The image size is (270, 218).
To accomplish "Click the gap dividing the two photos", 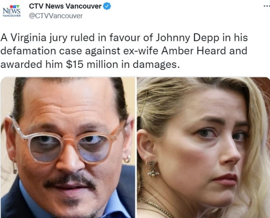I will click(x=136, y=147).
